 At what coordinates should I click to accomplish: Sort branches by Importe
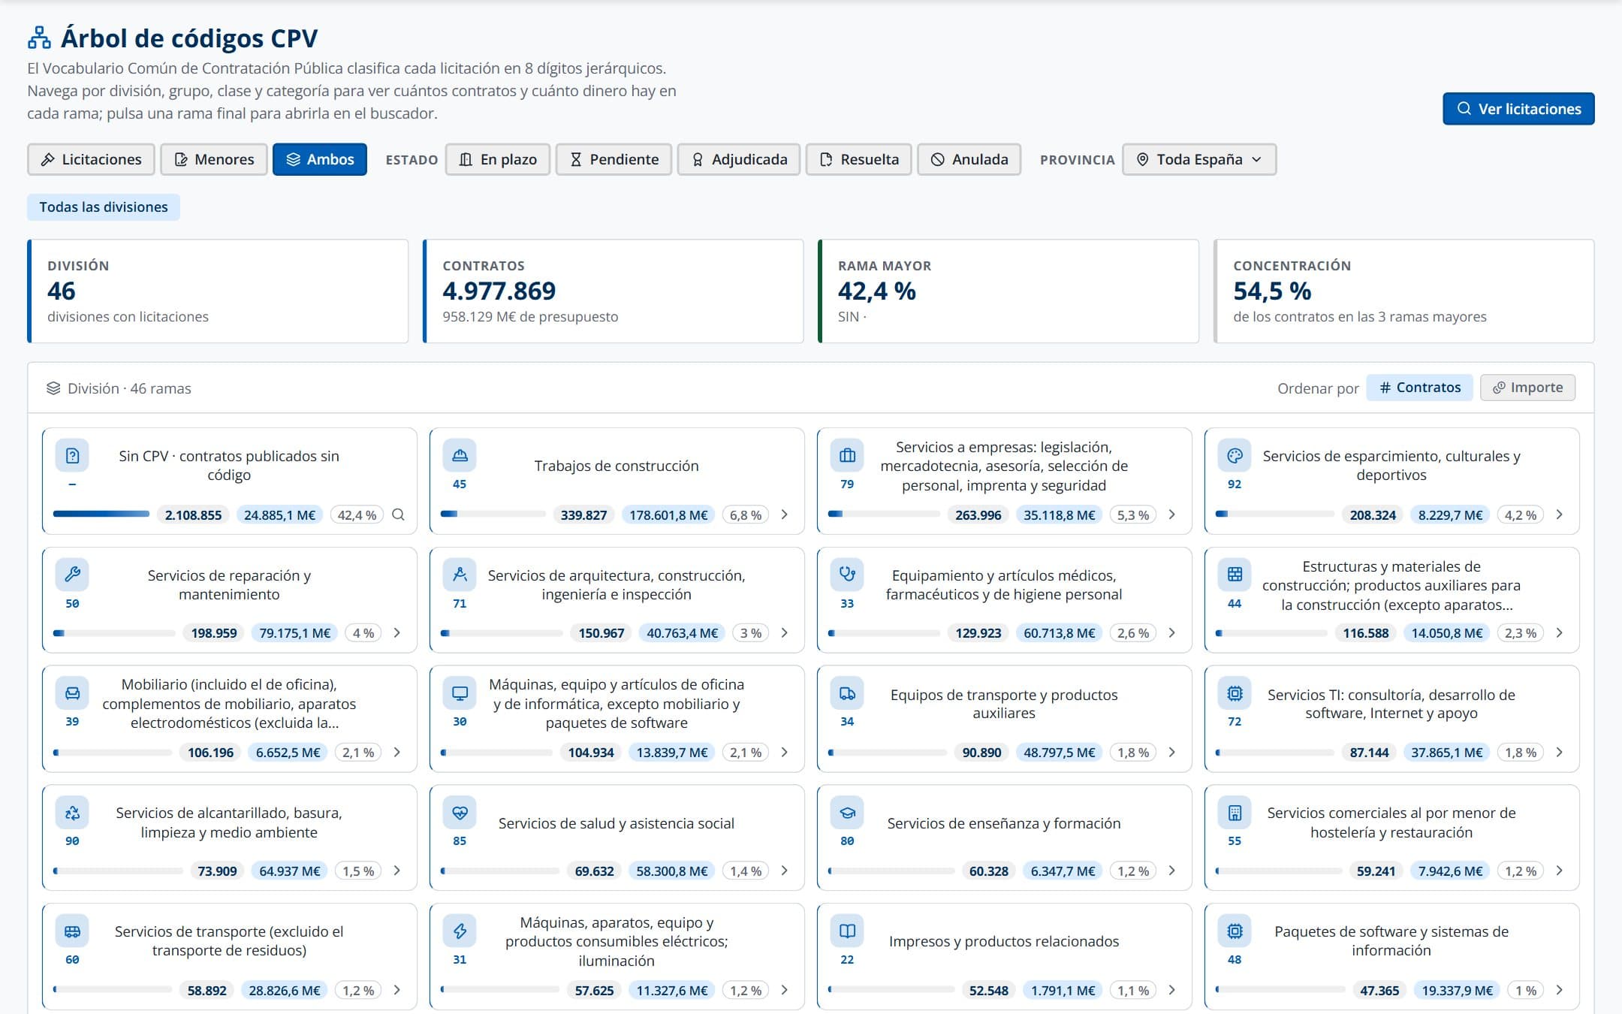[x=1527, y=388]
